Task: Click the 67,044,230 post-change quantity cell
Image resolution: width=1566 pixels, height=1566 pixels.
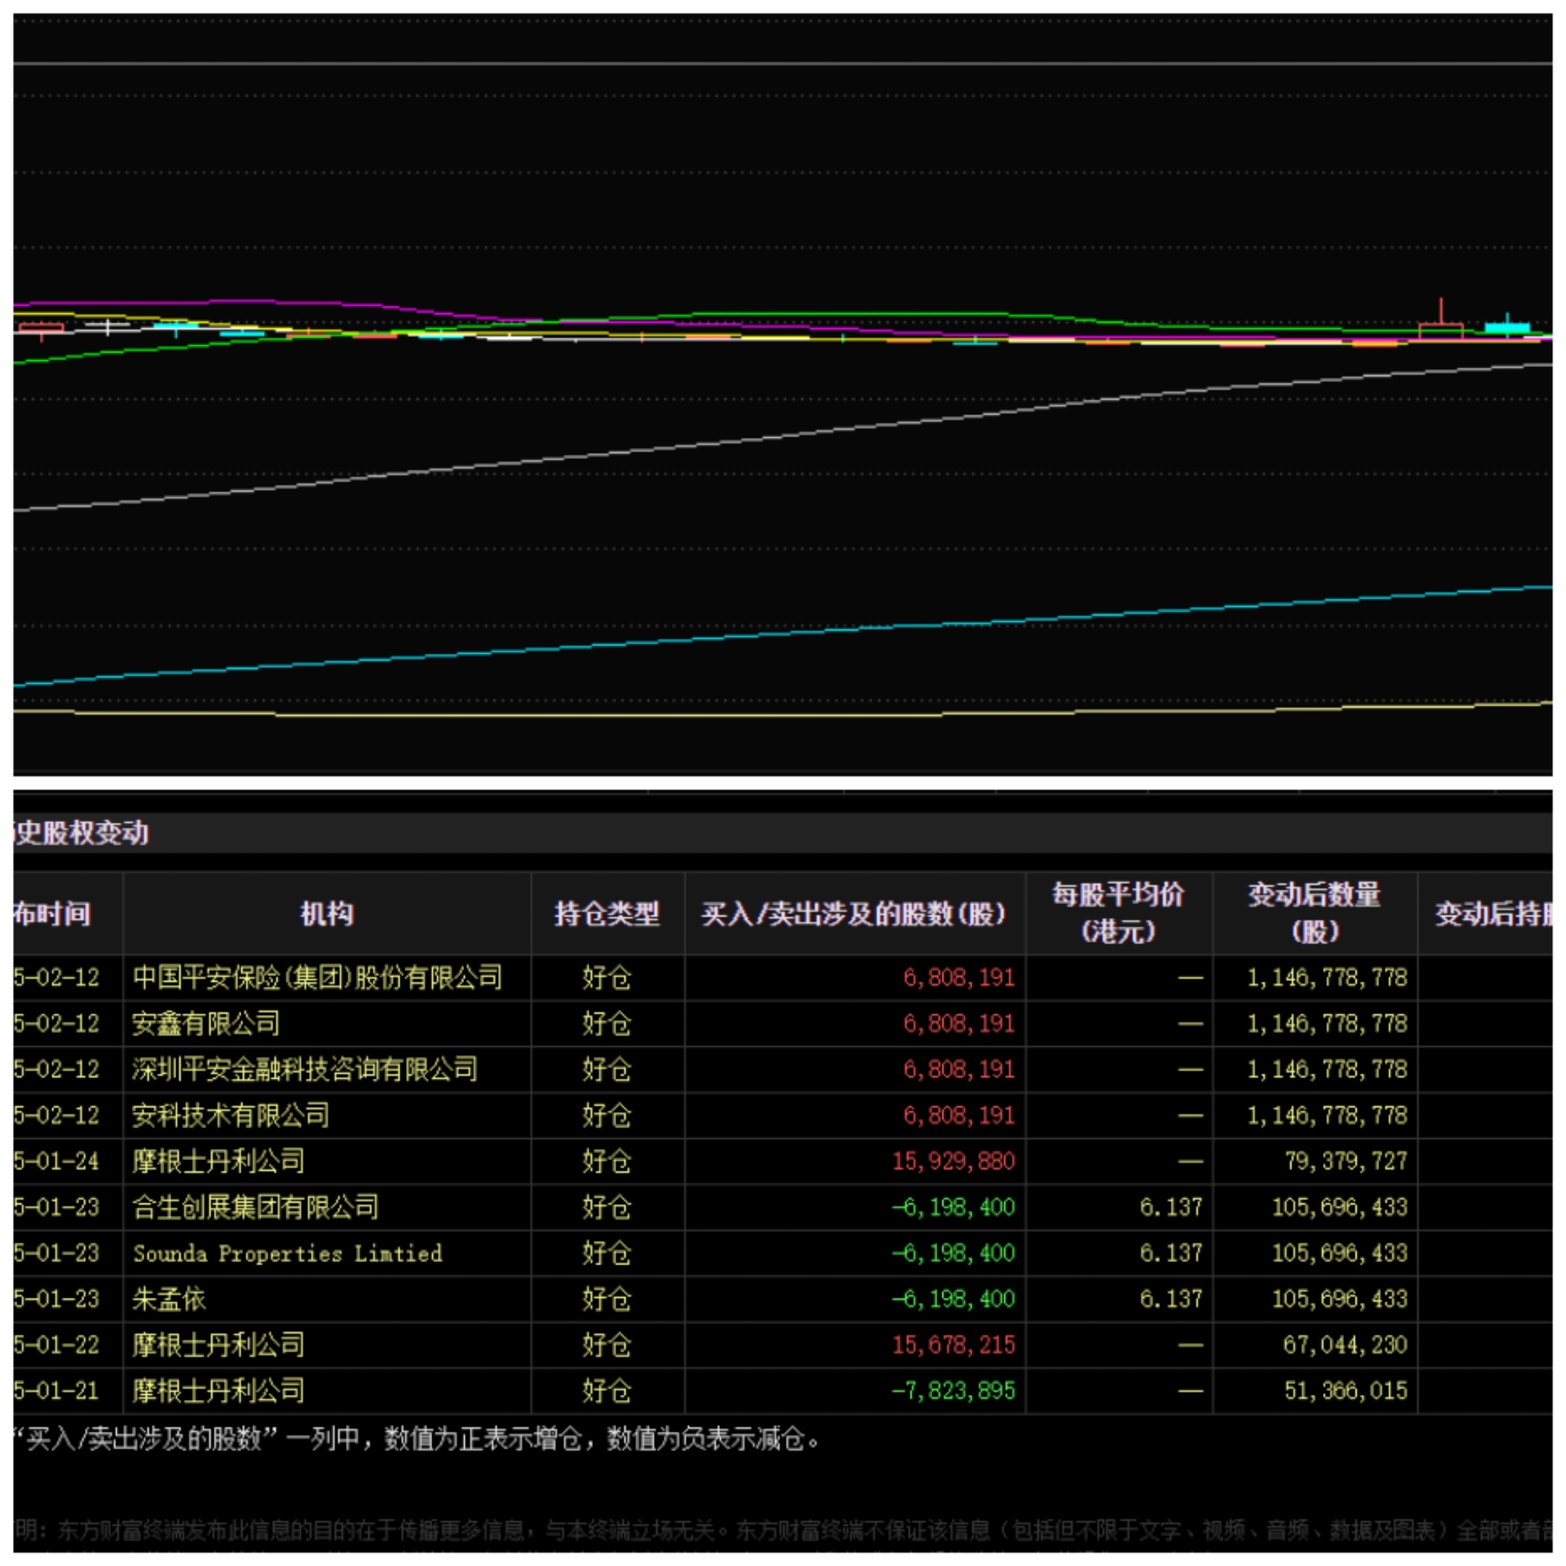Action: pyautogui.click(x=1345, y=1345)
